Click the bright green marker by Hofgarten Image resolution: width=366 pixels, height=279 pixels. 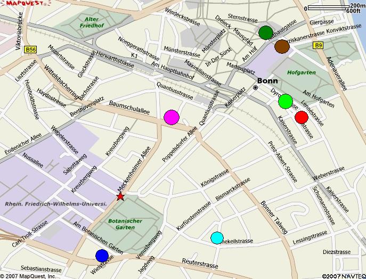(286, 101)
